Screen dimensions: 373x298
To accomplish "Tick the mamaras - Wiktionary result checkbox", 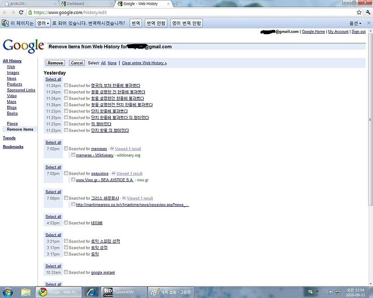I will [73, 155].
